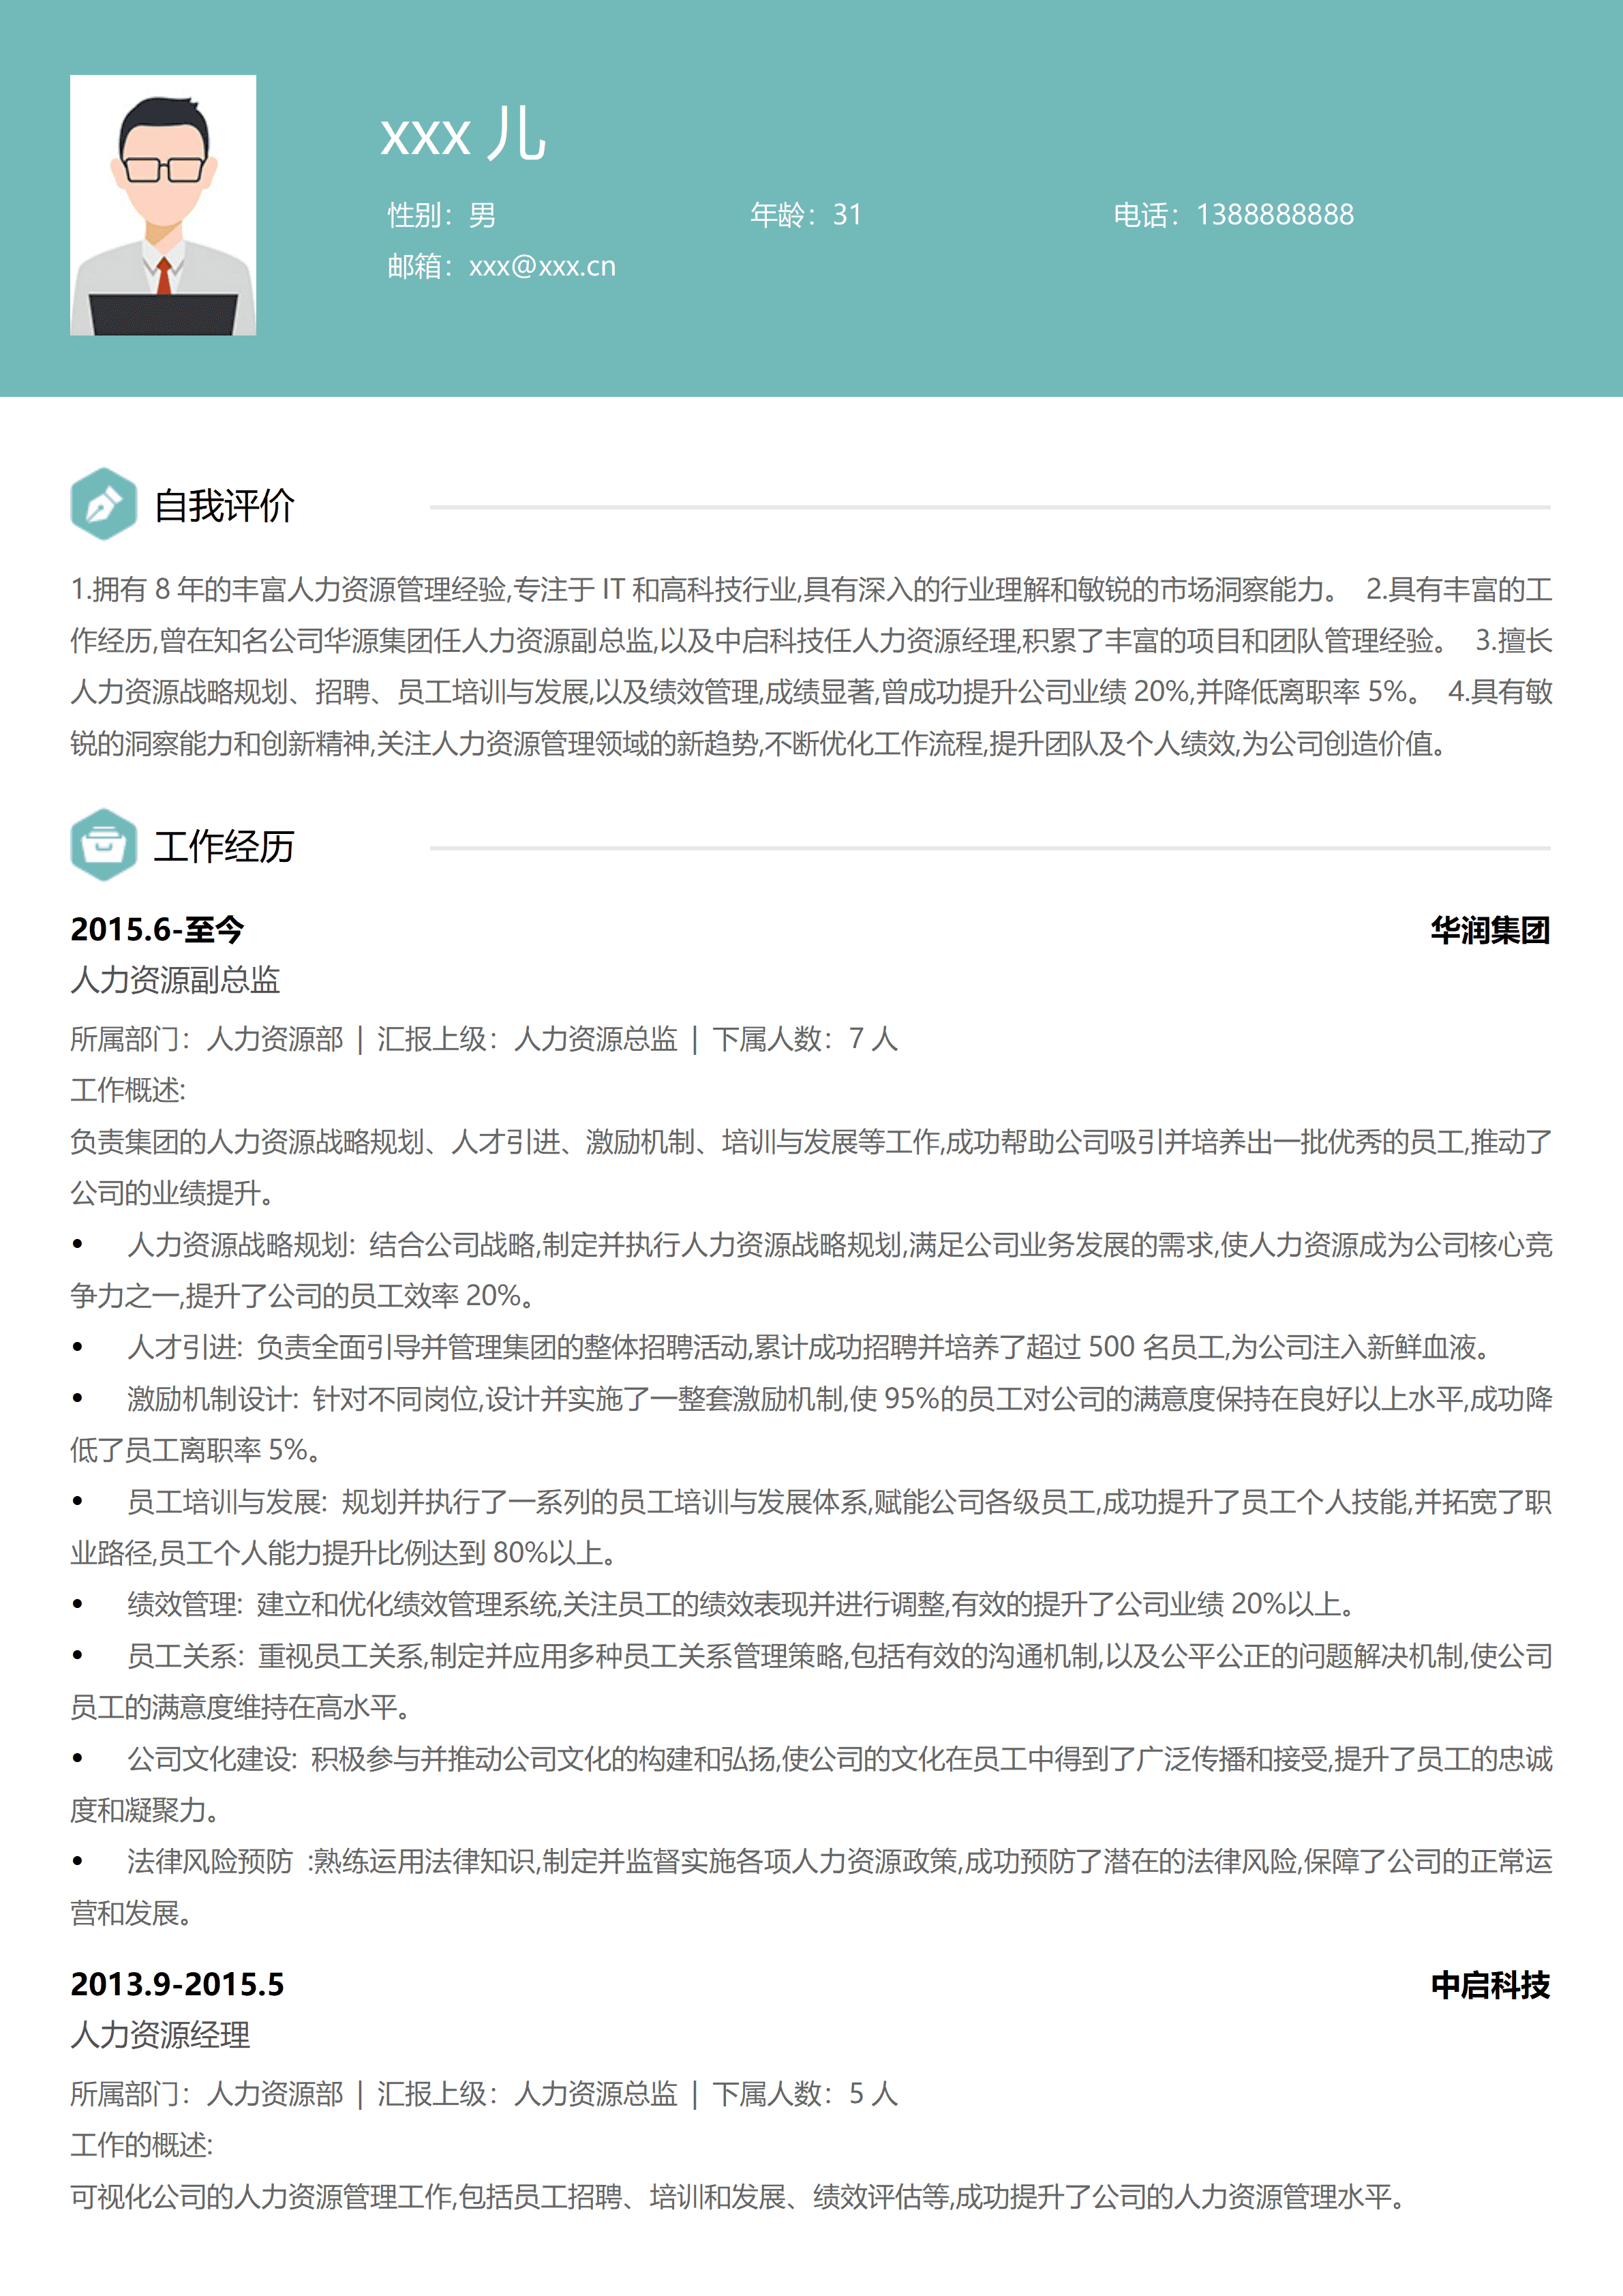Click the company name 华润集团
Viewport: 1623px width, 2296px height.
1489,930
